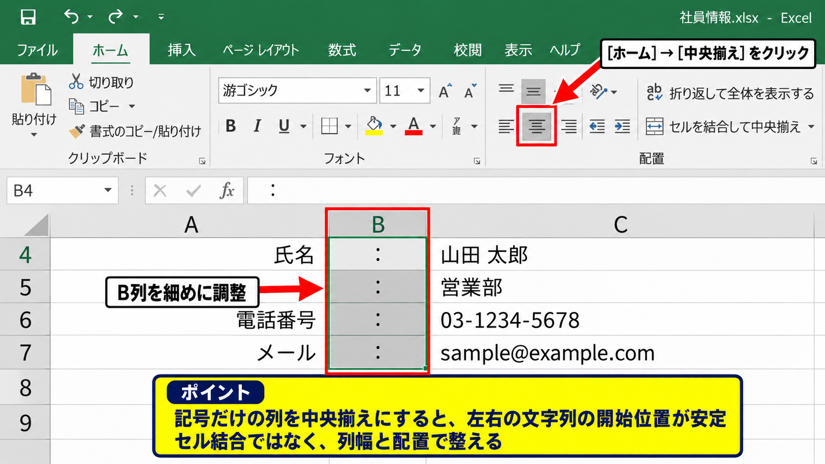Open the Name Box dropdown arrow
825x464 pixels.
pos(108,190)
